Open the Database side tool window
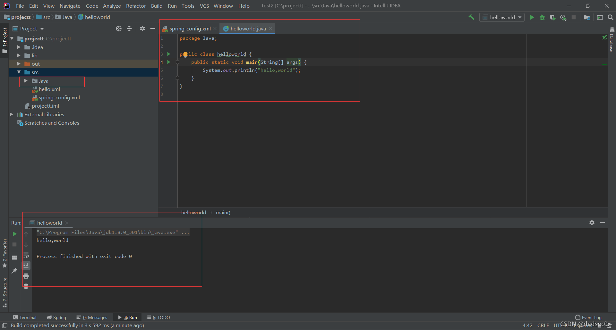 coord(612,40)
